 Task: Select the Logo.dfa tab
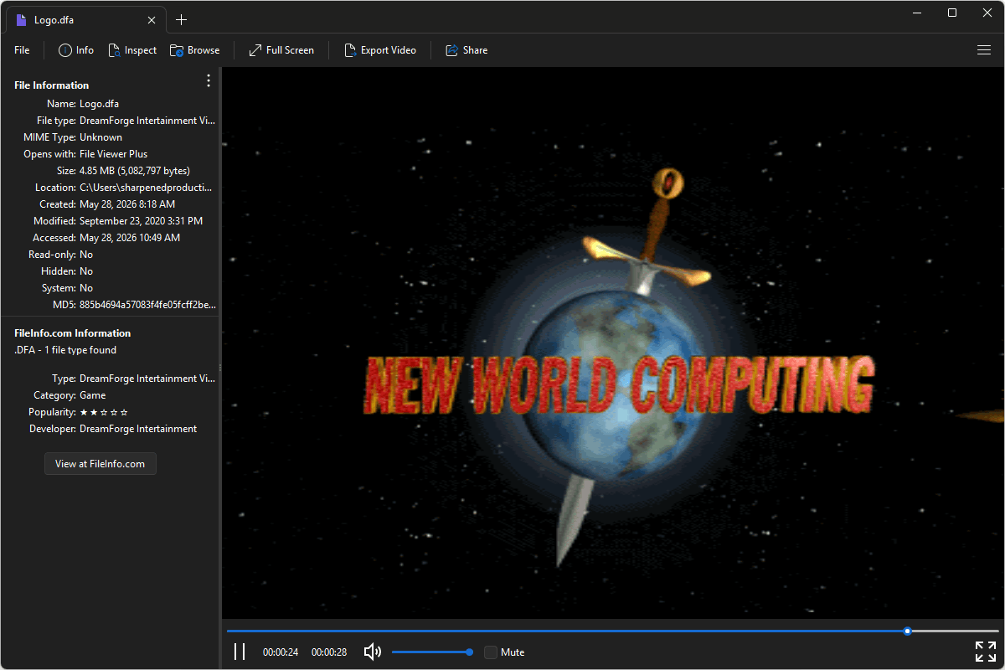pyautogui.click(x=84, y=20)
